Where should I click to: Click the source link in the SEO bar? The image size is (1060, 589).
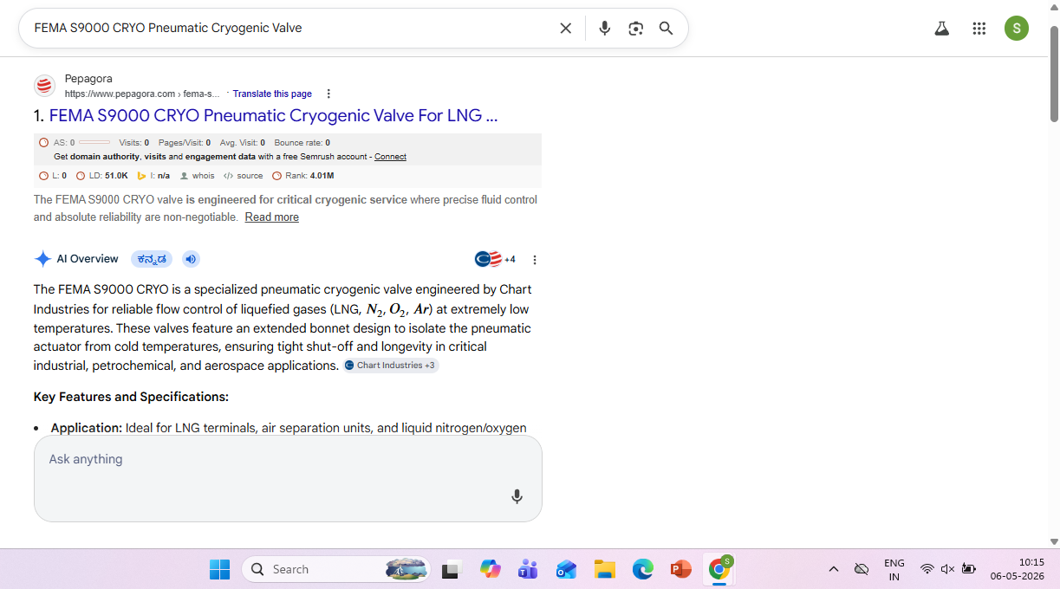click(244, 176)
